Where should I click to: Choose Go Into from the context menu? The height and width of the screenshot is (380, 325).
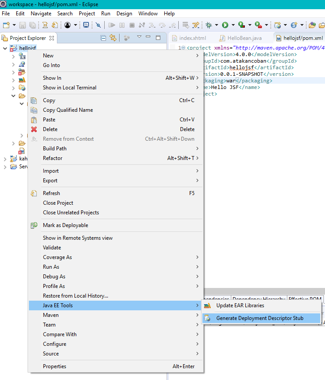(x=116, y=65)
